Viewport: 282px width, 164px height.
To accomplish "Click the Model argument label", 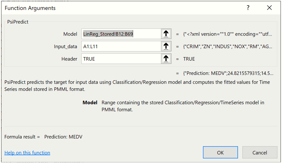I will coord(70,34).
